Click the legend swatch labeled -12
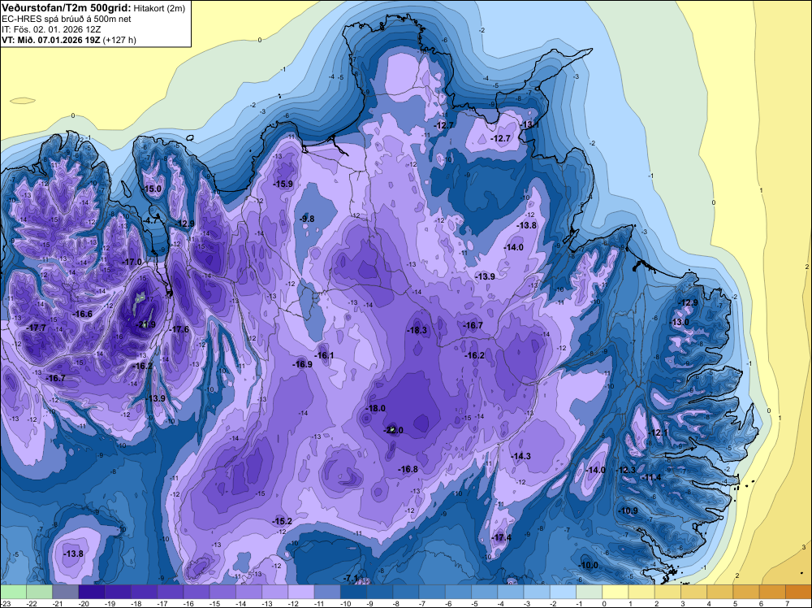 coord(301,592)
